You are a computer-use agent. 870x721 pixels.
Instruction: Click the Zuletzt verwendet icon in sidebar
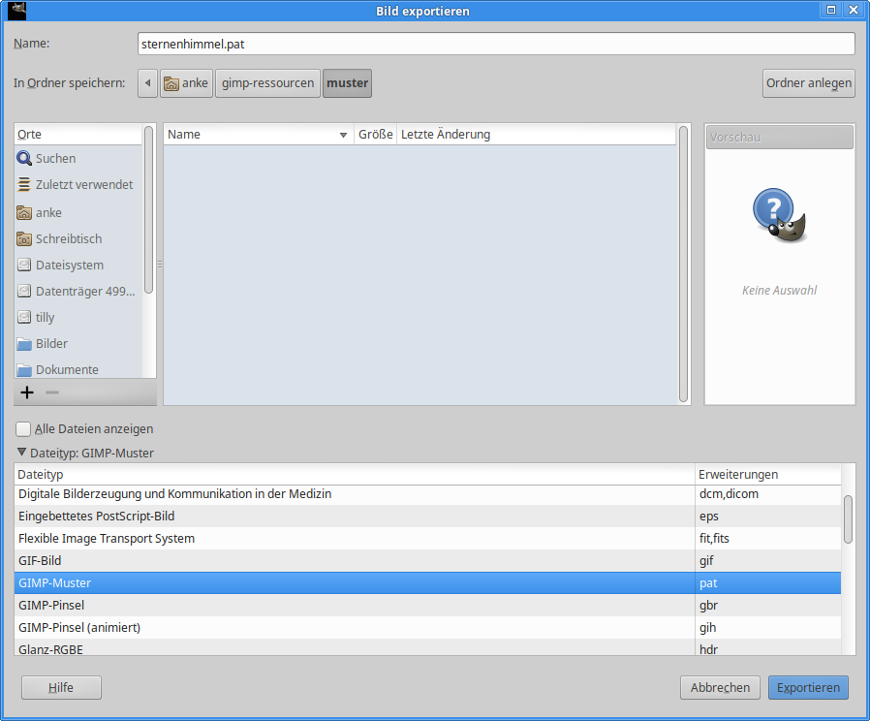[x=24, y=184]
